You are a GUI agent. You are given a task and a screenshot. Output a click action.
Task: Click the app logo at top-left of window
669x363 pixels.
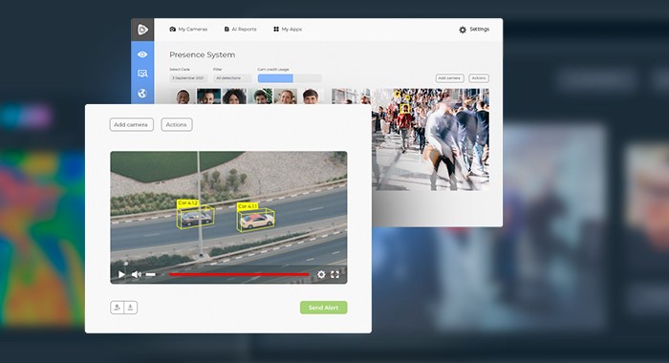pyautogui.click(x=142, y=30)
